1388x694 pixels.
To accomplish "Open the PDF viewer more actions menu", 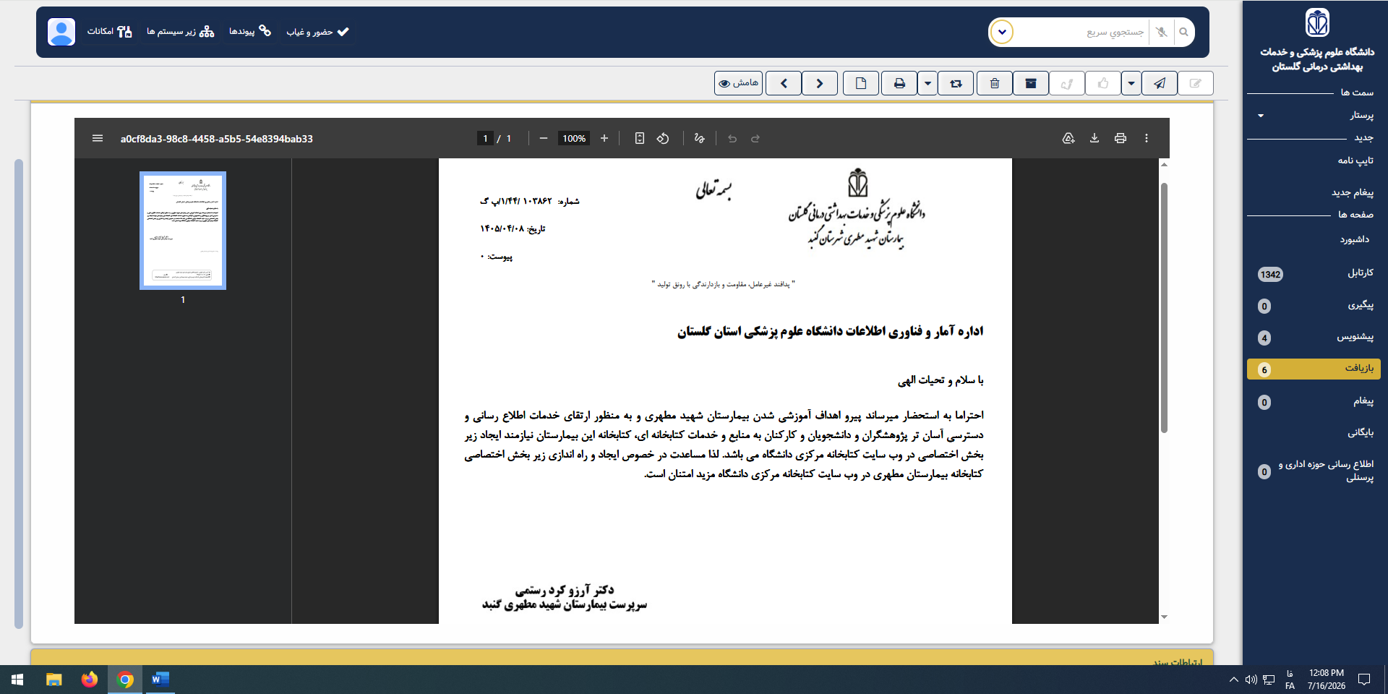I will 1147,138.
